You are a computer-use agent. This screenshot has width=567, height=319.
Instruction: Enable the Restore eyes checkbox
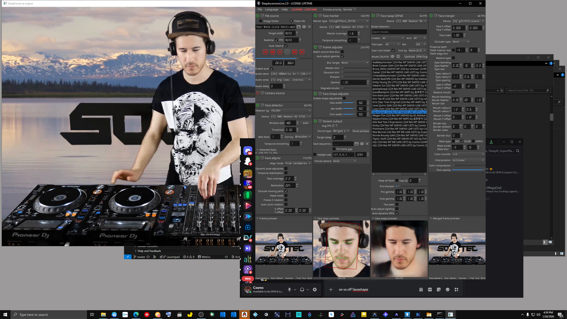coord(453,58)
